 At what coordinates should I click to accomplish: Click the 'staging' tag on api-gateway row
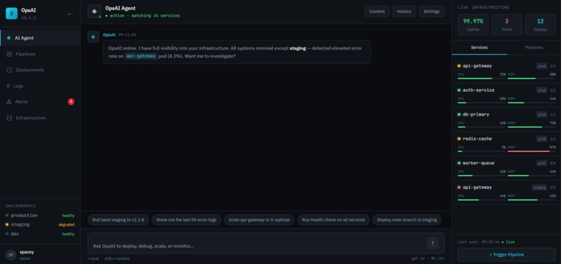pyautogui.click(x=539, y=187)
